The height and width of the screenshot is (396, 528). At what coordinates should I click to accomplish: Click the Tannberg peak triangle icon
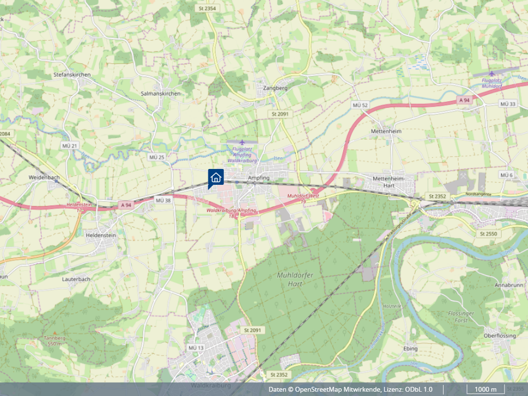tap(55, 333)
